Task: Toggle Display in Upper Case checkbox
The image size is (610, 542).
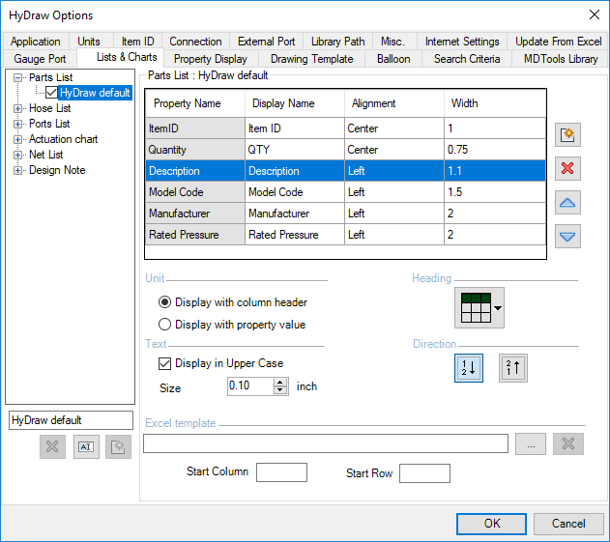Action: pyautogui.click(x=164, y=363)
